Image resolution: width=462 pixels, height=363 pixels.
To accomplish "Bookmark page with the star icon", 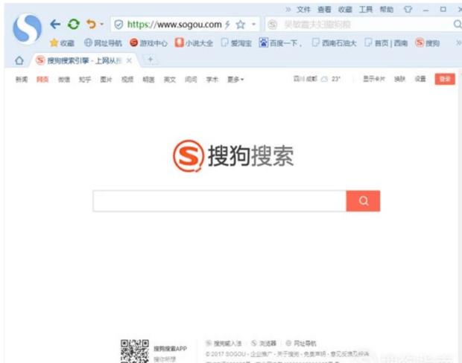I will [x=241, y=25].
